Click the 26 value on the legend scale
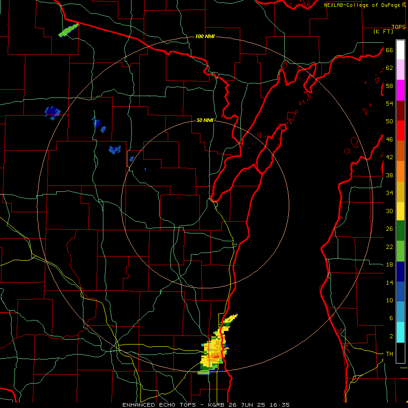Viewport: 408px width, 408px height. [389, 229]
